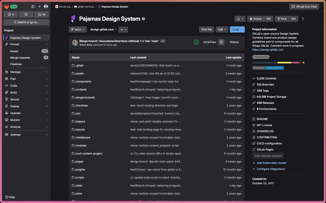Screen dimensions: 326x203
Task: Open the user avatar menu
Action: click(46, 7)
